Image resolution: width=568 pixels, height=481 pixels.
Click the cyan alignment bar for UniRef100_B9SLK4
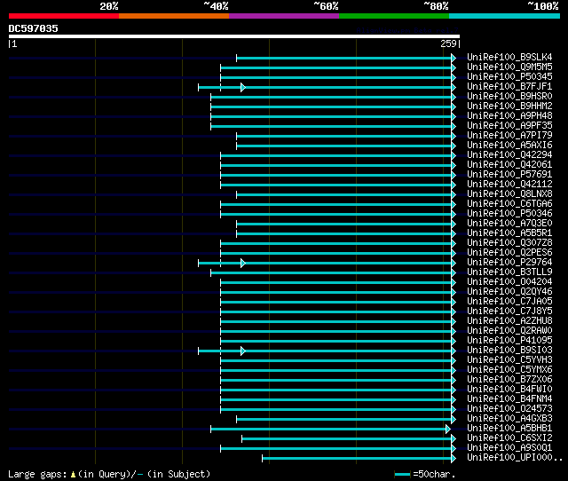pos(344,58)
